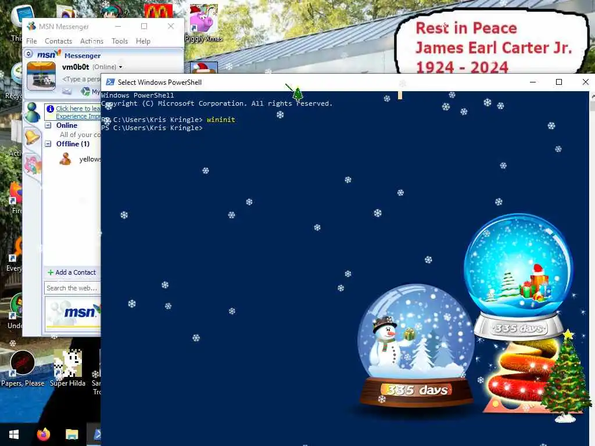Select the Online group heading

pyautogui.click(x=67, y=125)
